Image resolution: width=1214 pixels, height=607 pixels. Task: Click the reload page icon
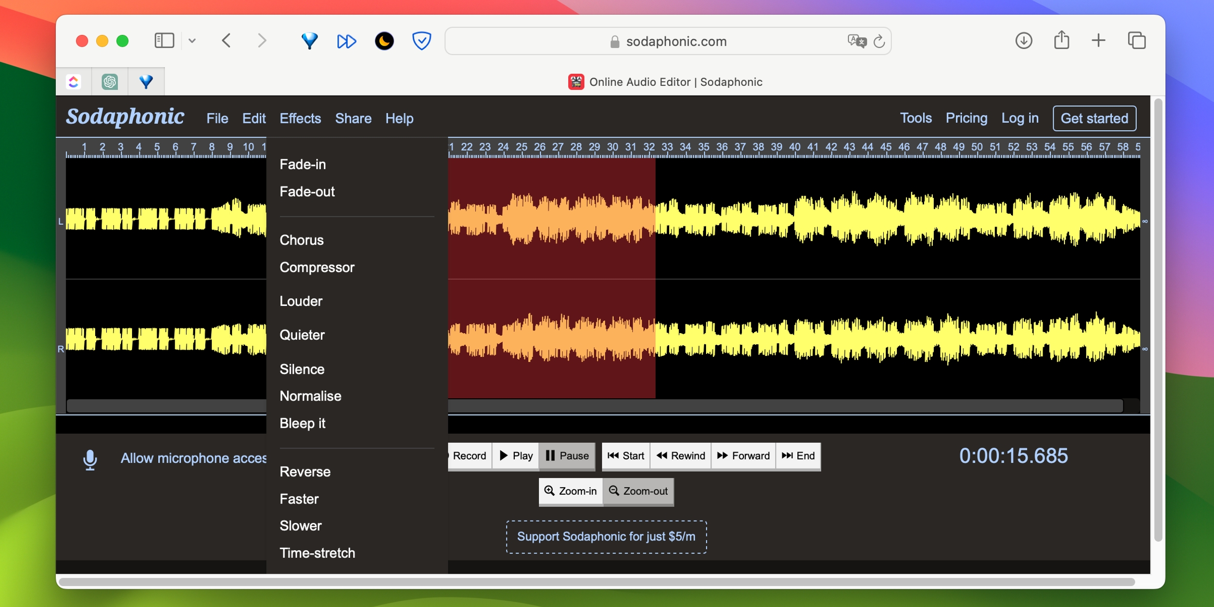(x=879, y=42)
